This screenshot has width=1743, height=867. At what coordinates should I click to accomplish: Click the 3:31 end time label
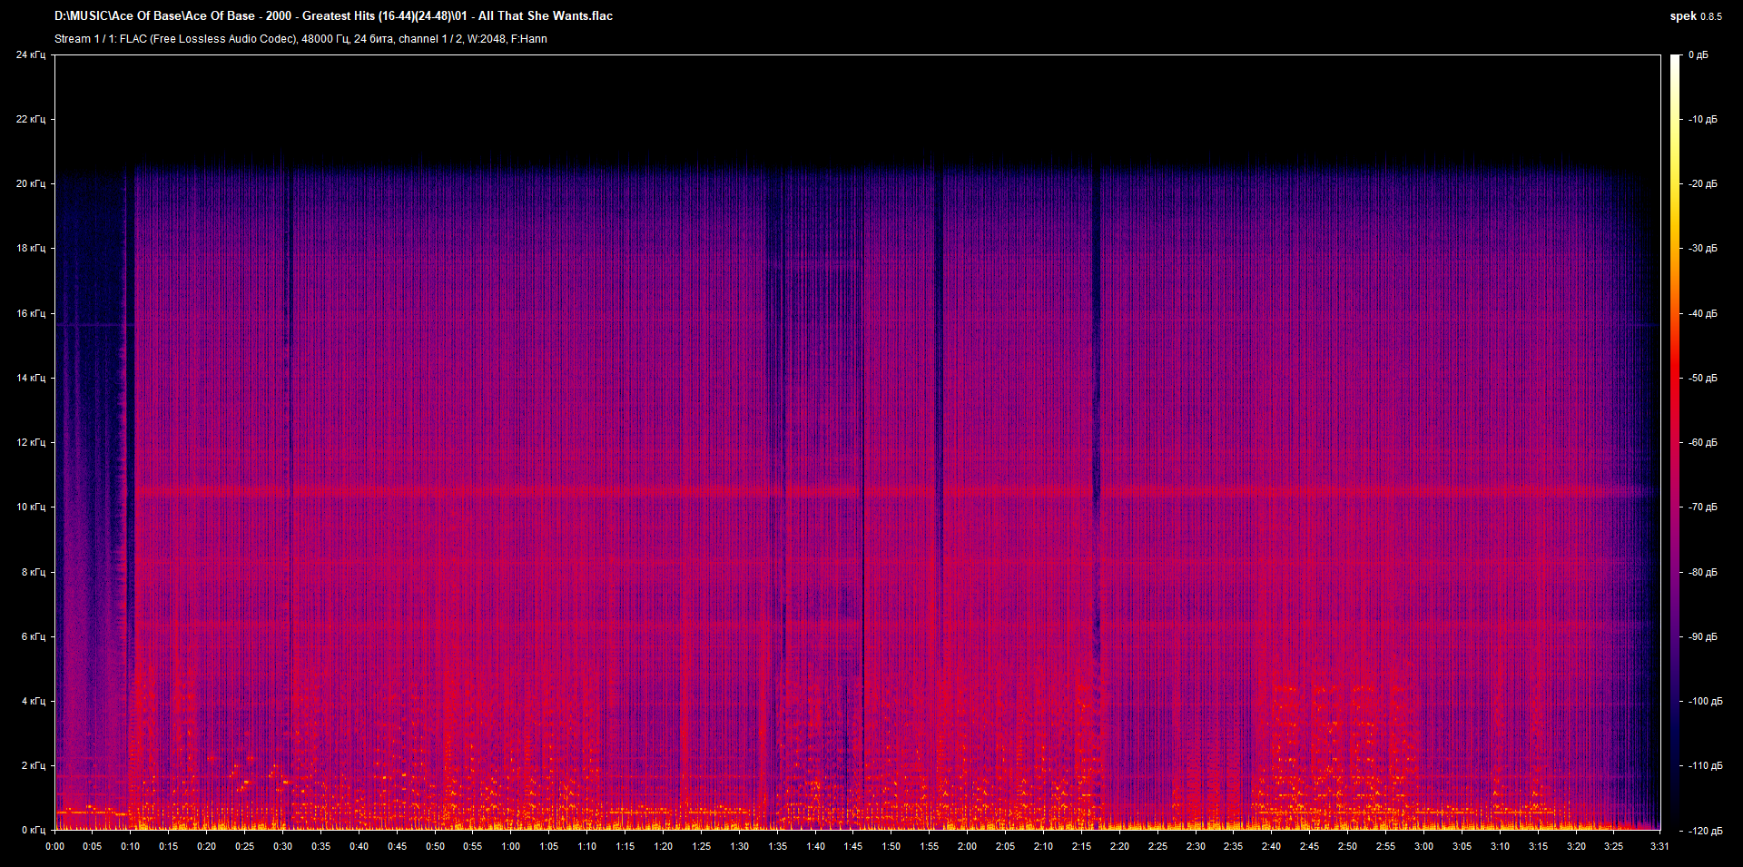click(x=1659, y=846)
